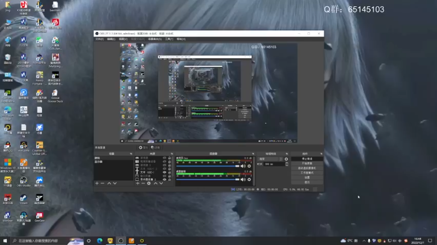Toggle visibility of 窗口采集 source
The height and width of the screenshot is (245, 437).
[164, 176]
